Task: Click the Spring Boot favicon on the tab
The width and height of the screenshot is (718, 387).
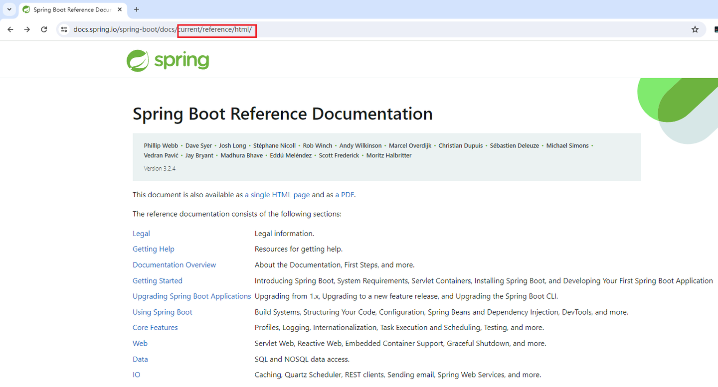Action: click(x=26, y=9)
